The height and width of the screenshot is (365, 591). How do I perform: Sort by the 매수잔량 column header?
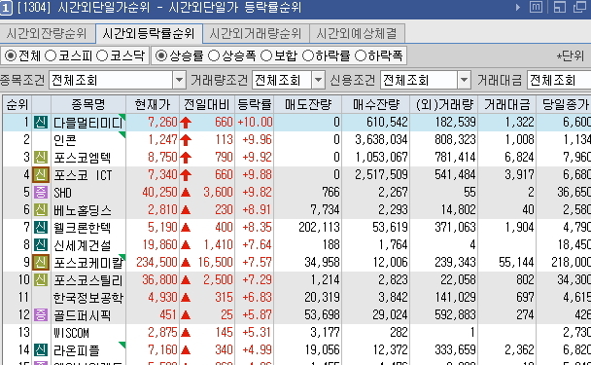pos(376,104)
